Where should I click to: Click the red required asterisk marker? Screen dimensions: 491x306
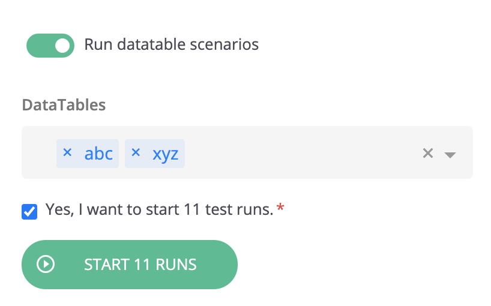tap(280, 207)
